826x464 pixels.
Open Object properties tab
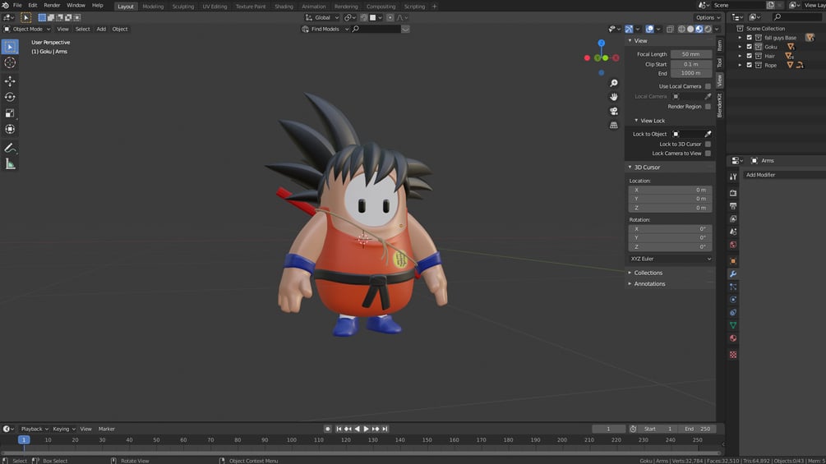(733, 261)
